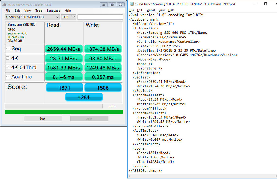Click the --:--:-- remaining time indicator
277x179 pixels.
click(112, 106)
